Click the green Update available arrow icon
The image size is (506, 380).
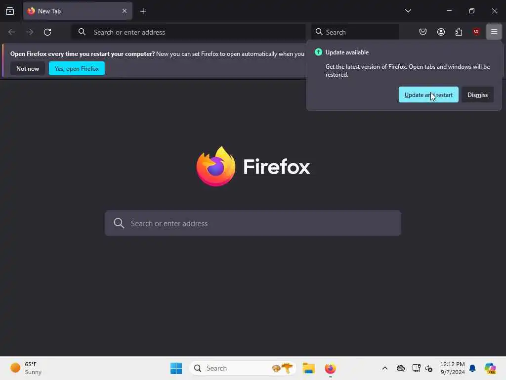[318, 52]
